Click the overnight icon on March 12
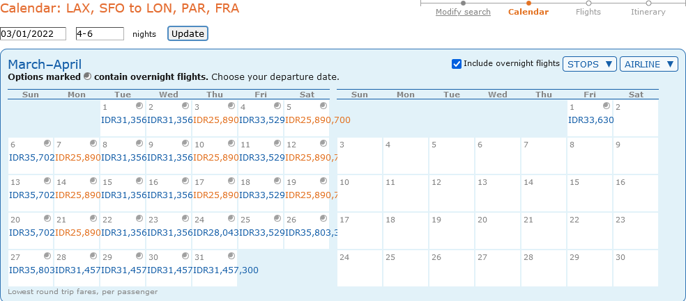This screenshot has width=686, height=301. coord(323,143)
